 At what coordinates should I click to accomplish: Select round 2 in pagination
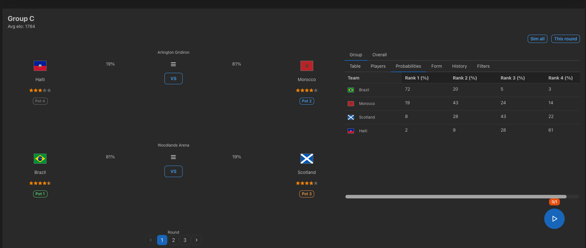click(x=173, y=240)
